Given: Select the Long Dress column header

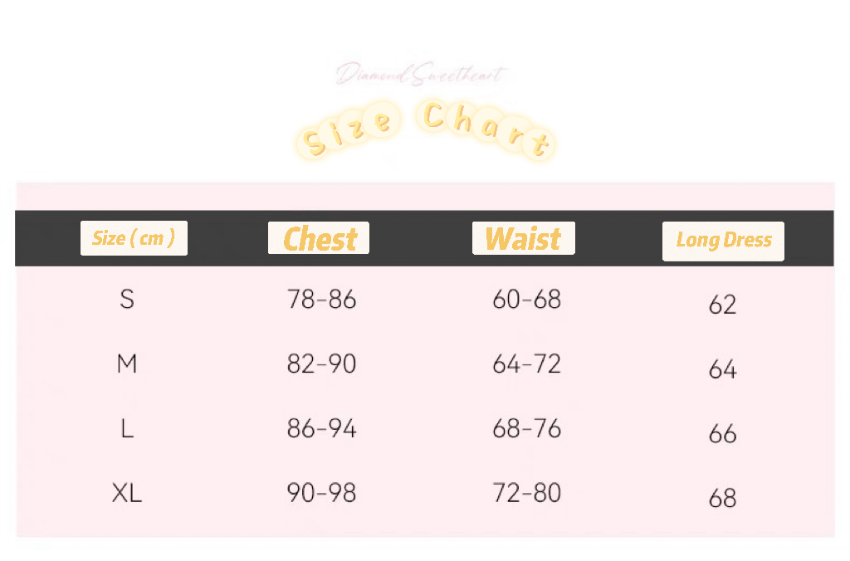Looking at the screenshot, I should (x=723, y=241).
